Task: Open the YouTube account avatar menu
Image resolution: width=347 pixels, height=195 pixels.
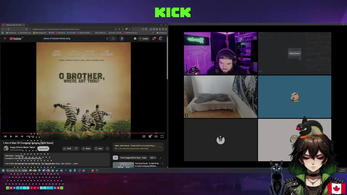Action: [161, 38]
